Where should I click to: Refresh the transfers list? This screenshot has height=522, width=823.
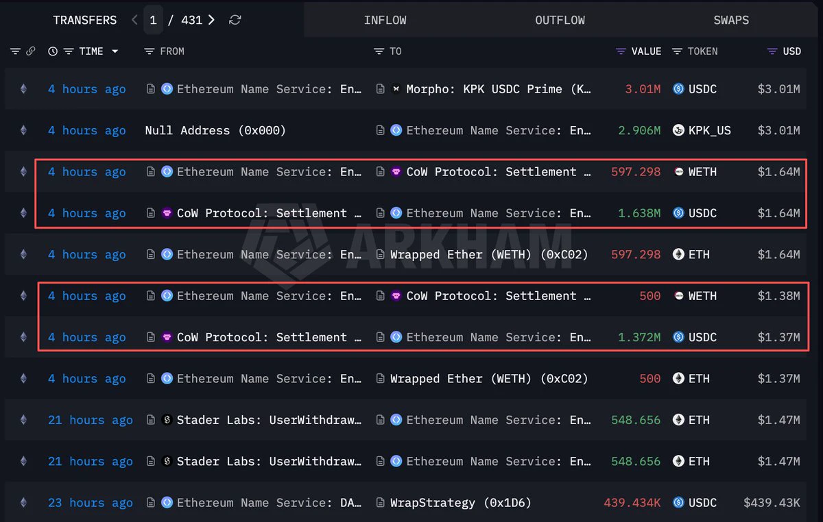[x=235, y=20]
